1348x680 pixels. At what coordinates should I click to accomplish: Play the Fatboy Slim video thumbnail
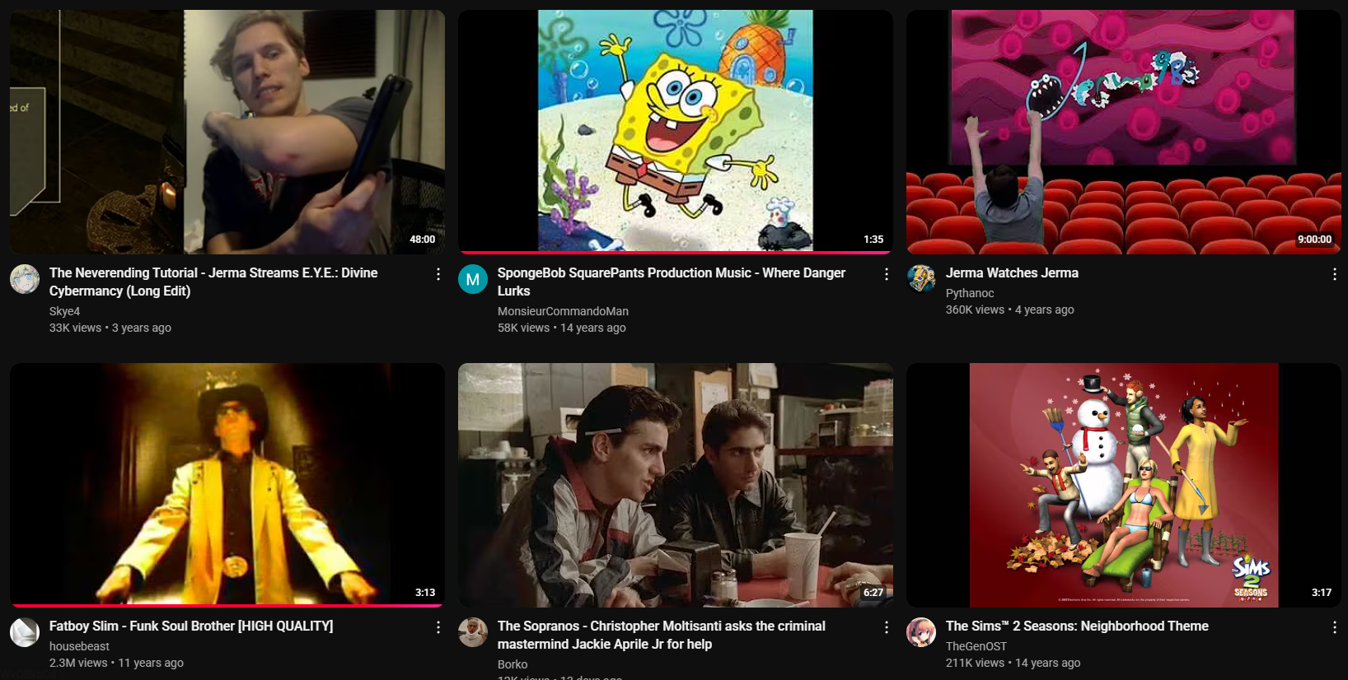pyautogui.click(x=227, y=485)
